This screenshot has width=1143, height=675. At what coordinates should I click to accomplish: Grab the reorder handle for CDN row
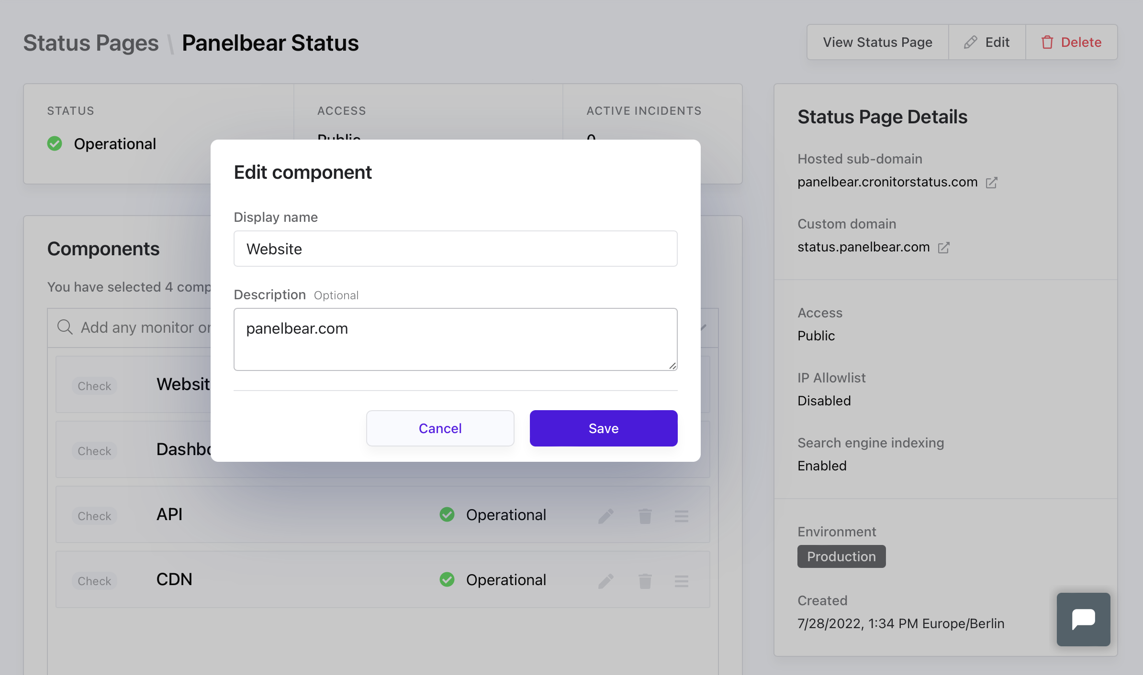coord(682,581)
